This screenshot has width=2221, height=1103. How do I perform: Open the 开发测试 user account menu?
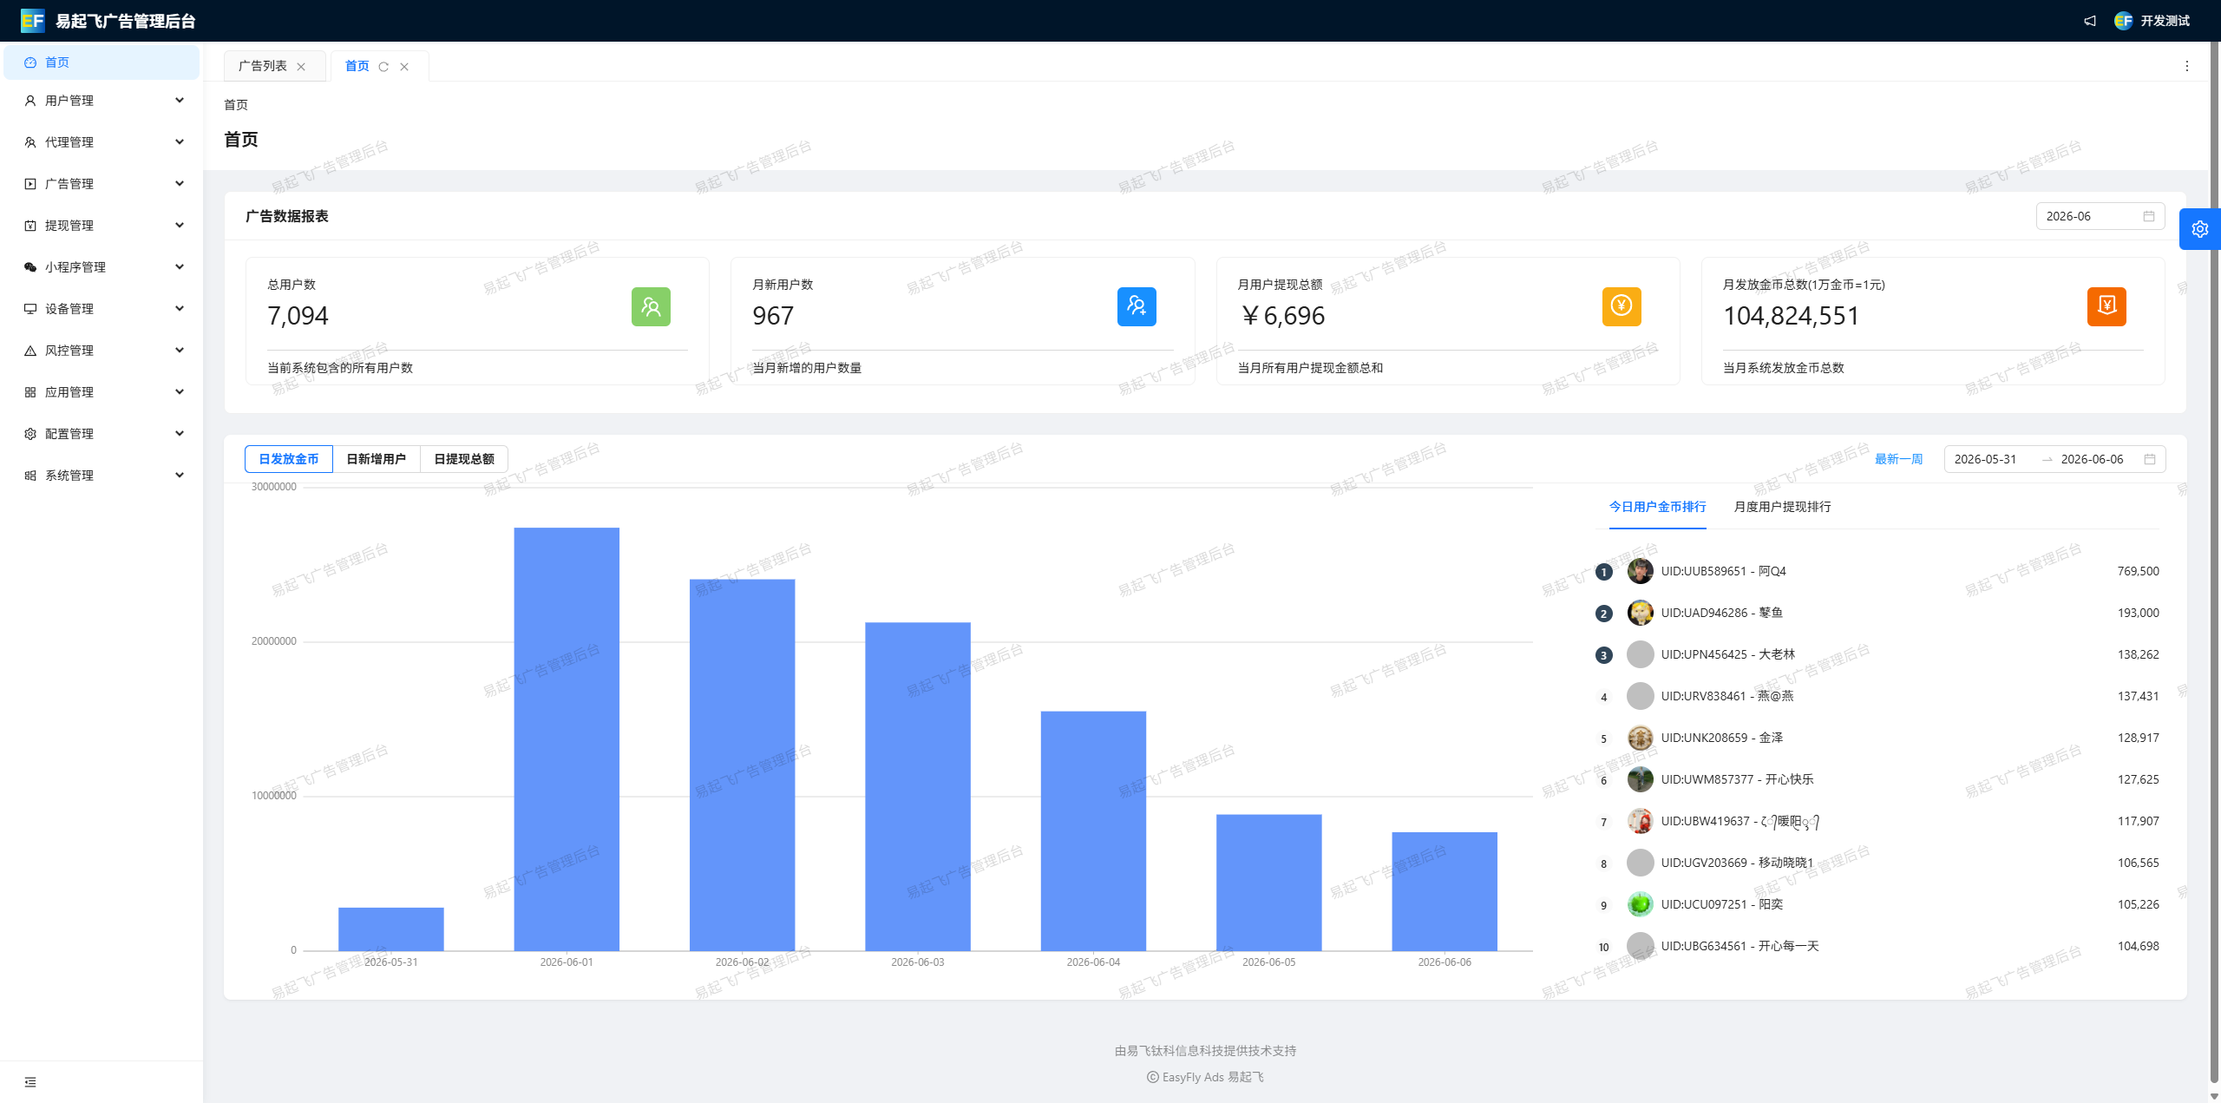click(2152, 21)
